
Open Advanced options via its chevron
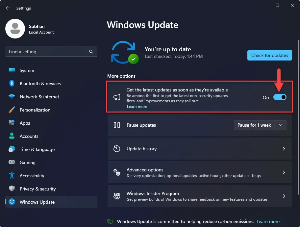(284, 172)
